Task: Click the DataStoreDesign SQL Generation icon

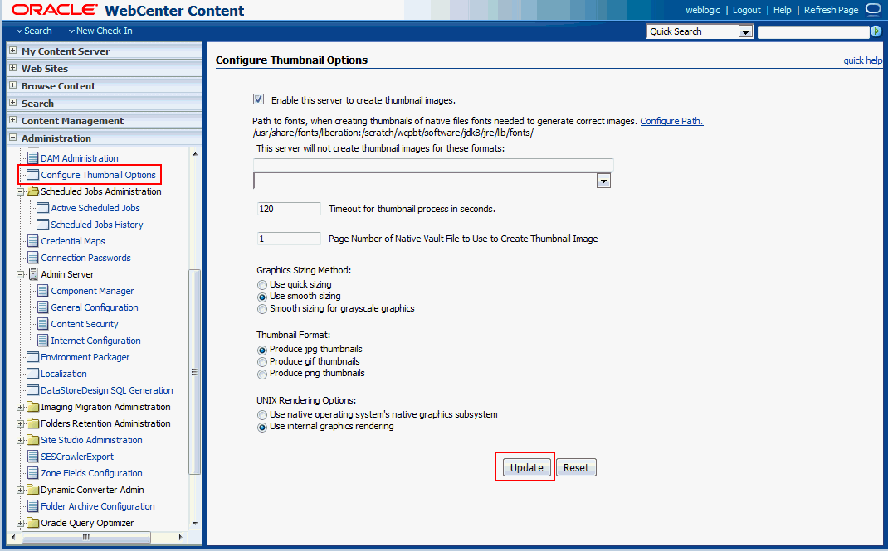Action: 33,390
